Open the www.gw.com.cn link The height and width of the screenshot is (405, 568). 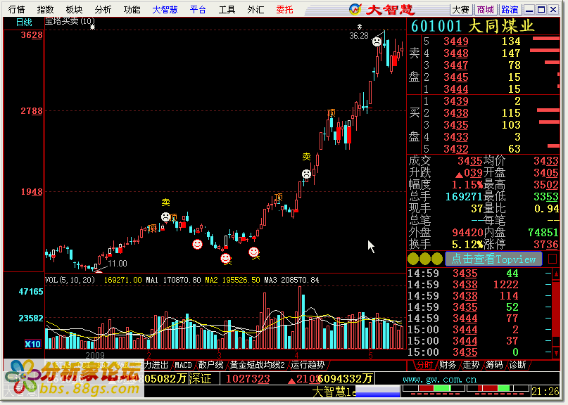click(x=439, y=379)
